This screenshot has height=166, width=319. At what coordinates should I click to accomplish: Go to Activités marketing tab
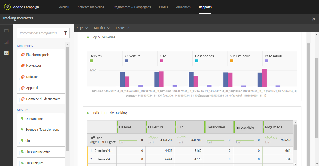pos(91,7)
